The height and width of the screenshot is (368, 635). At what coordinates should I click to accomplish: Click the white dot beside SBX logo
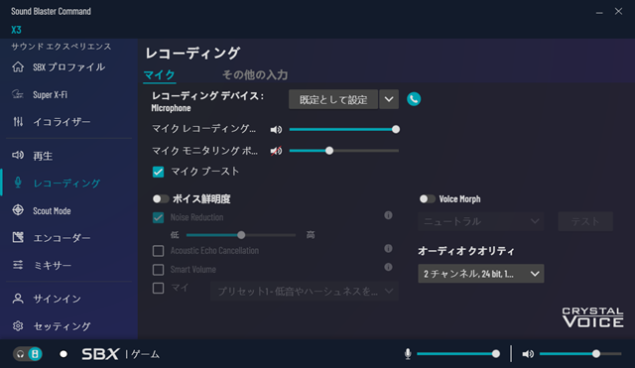[63, 354]
